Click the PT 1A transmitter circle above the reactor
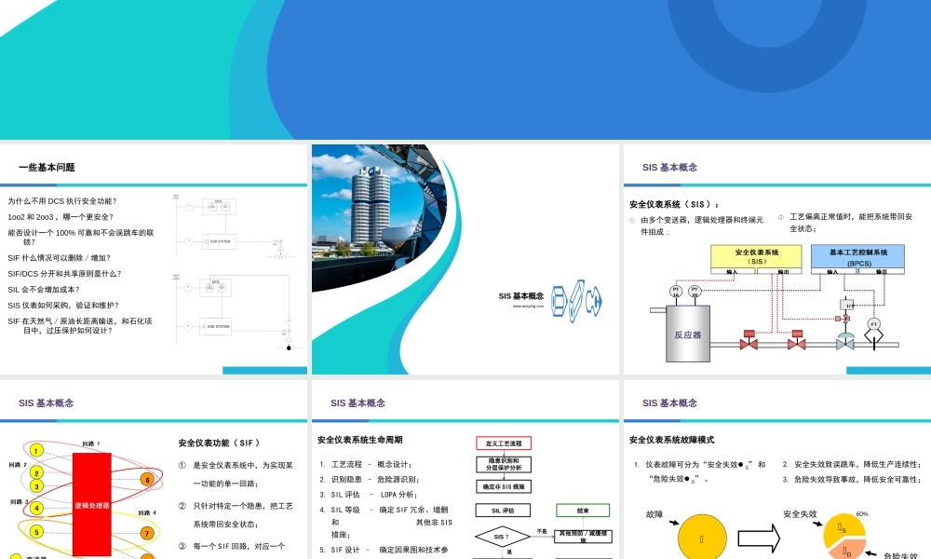 [676, 292]
